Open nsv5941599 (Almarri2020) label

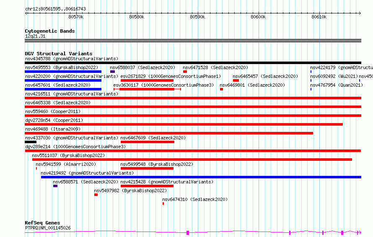coord(66,164)
